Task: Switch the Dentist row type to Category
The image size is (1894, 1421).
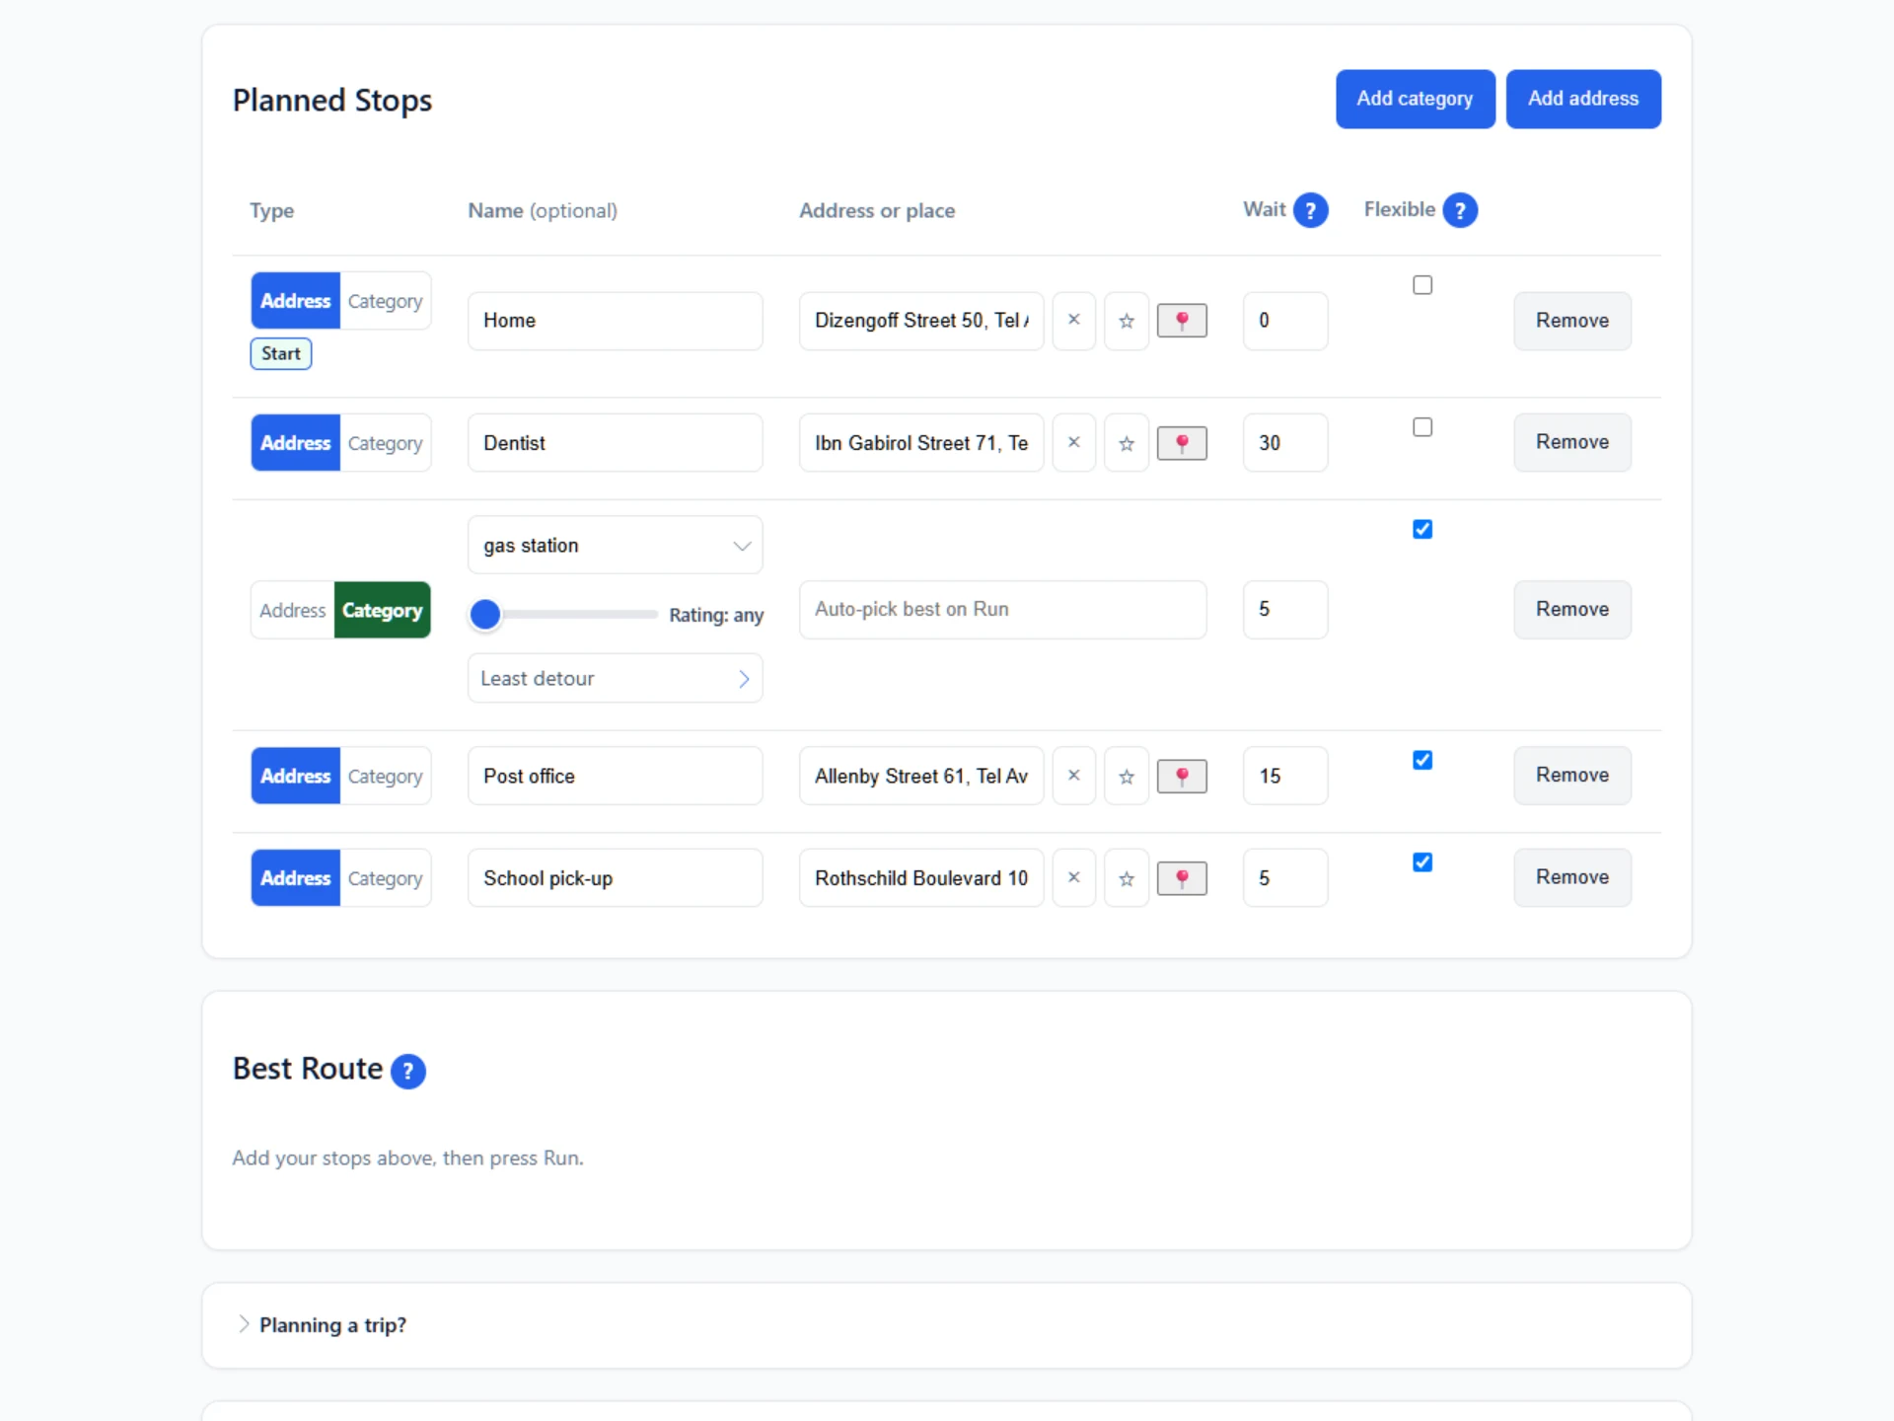Action: [x=385, y=443]
